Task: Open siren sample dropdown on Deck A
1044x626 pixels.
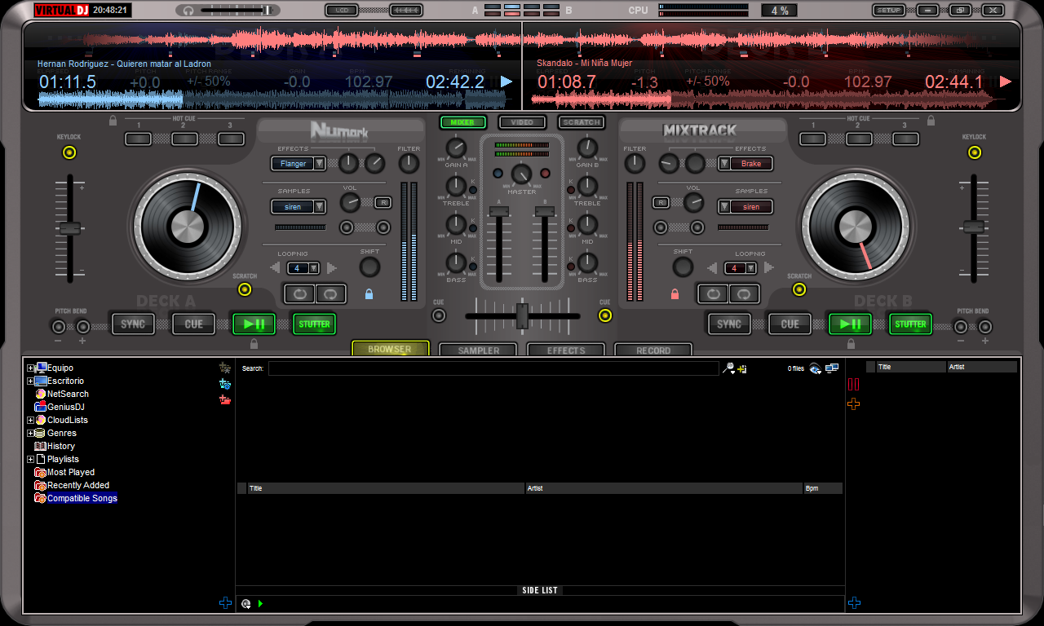Action: click(320, 206)
